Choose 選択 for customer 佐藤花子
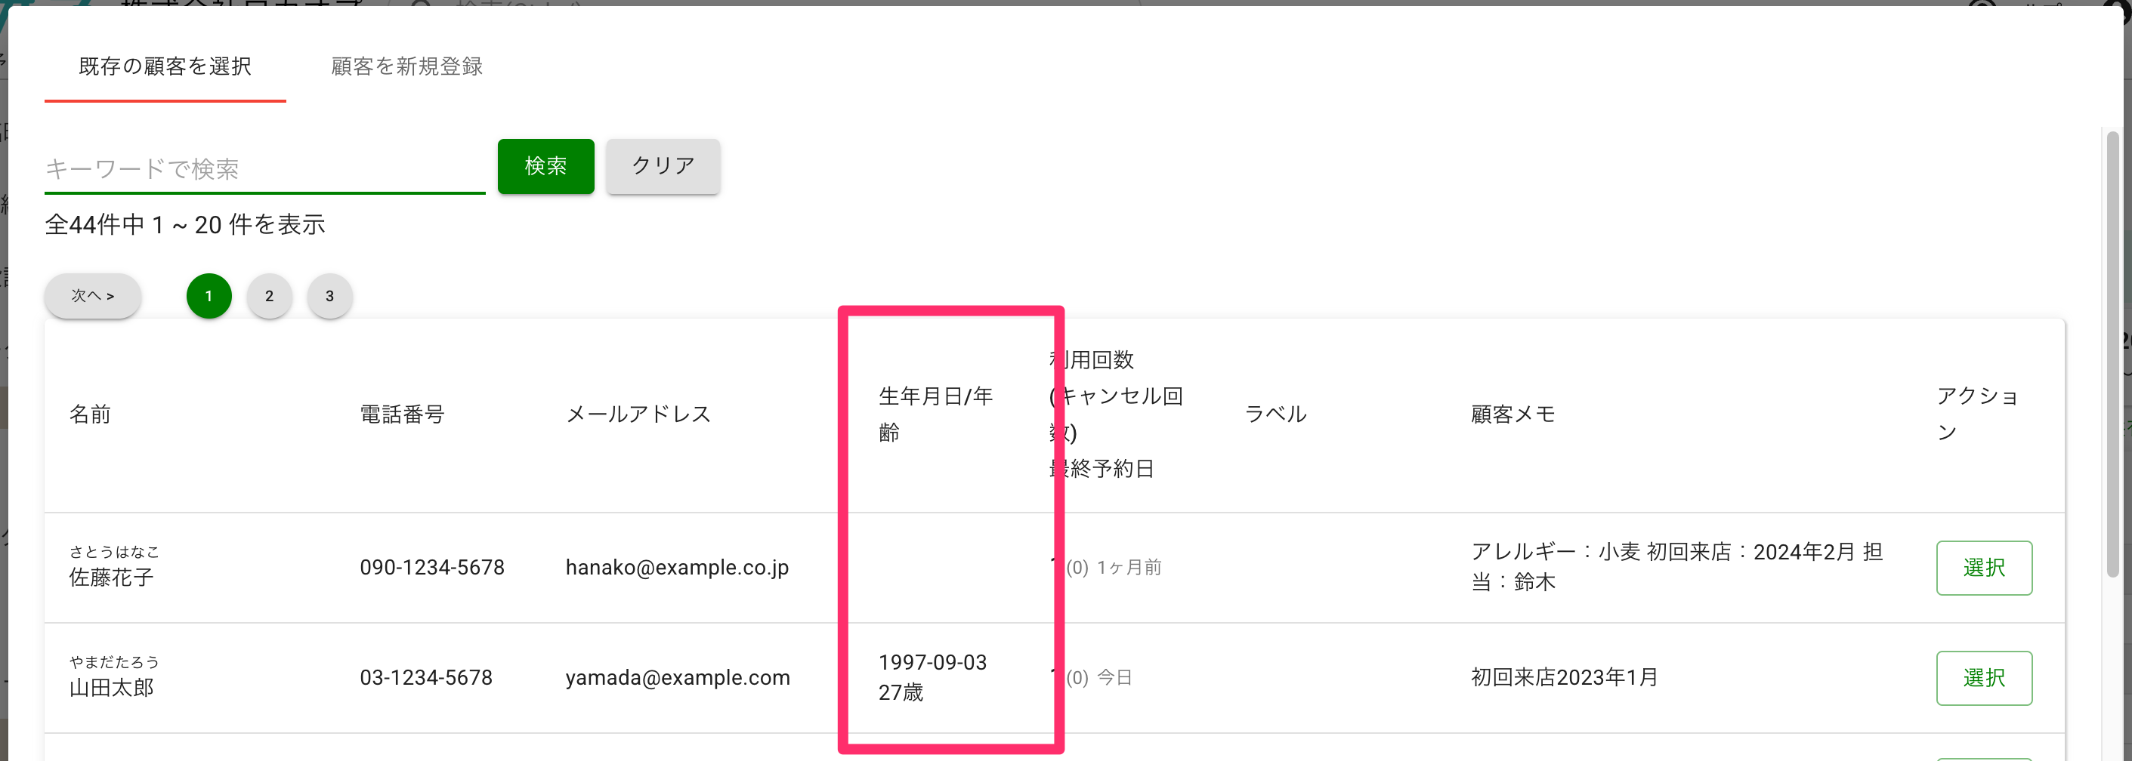2132x761 pixels. pos(1984,568)
